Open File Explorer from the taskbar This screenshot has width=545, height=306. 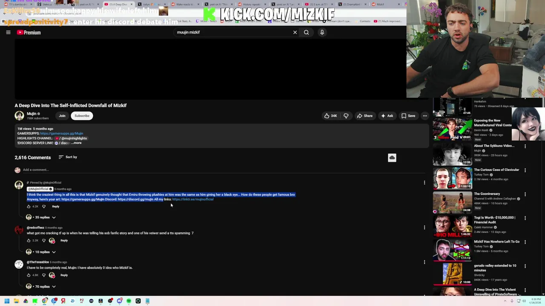16,301
